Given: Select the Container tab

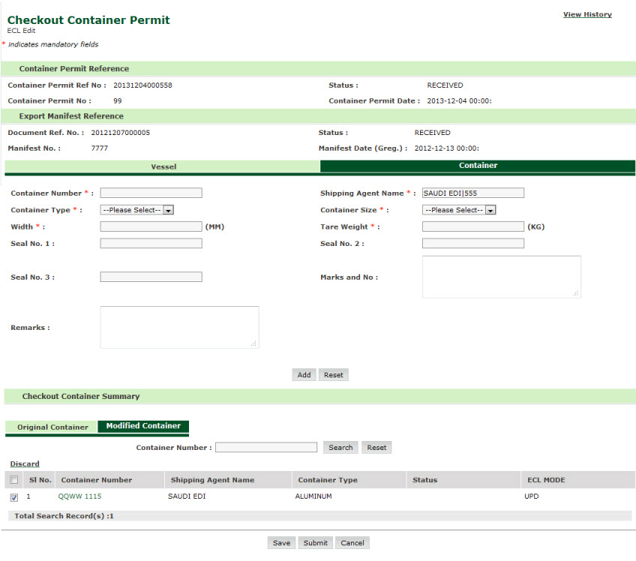Looking at the screenshot, I should click(x=478, y=166).
